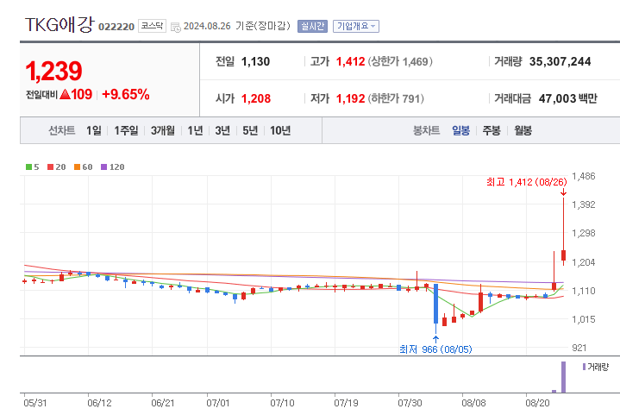Screen dimensions: 620x415
Task: Click the 고가 value 1,412
Action: 350,61
